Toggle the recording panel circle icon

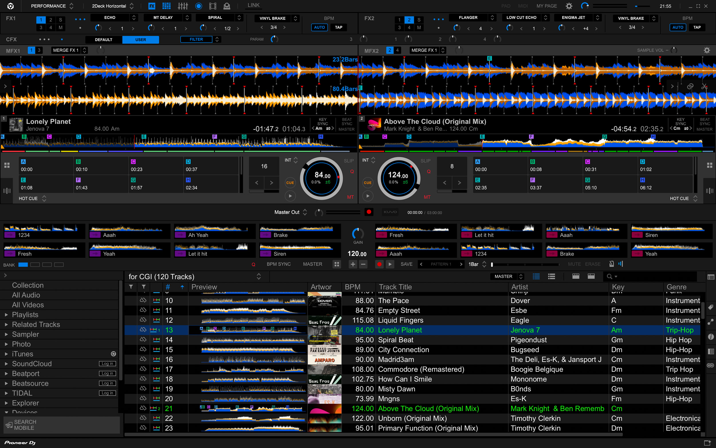(198, 6)
